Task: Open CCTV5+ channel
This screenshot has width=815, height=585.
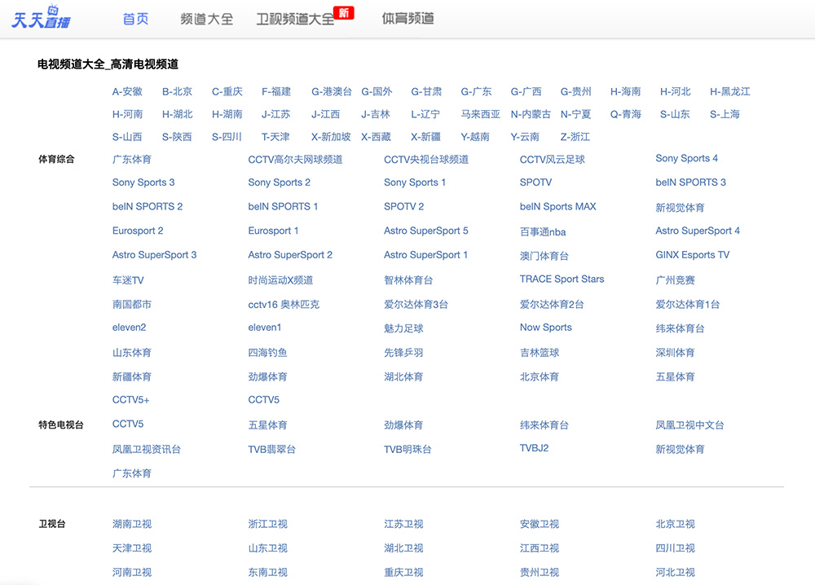Action: 131,400
